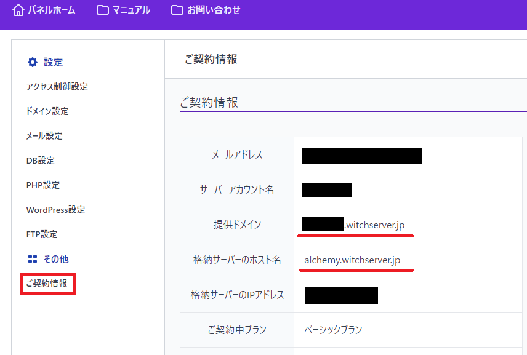The height and width of the screenshot is (355, 527).
Task: Open PHP設定 in the sidebar
Action: 43,185
